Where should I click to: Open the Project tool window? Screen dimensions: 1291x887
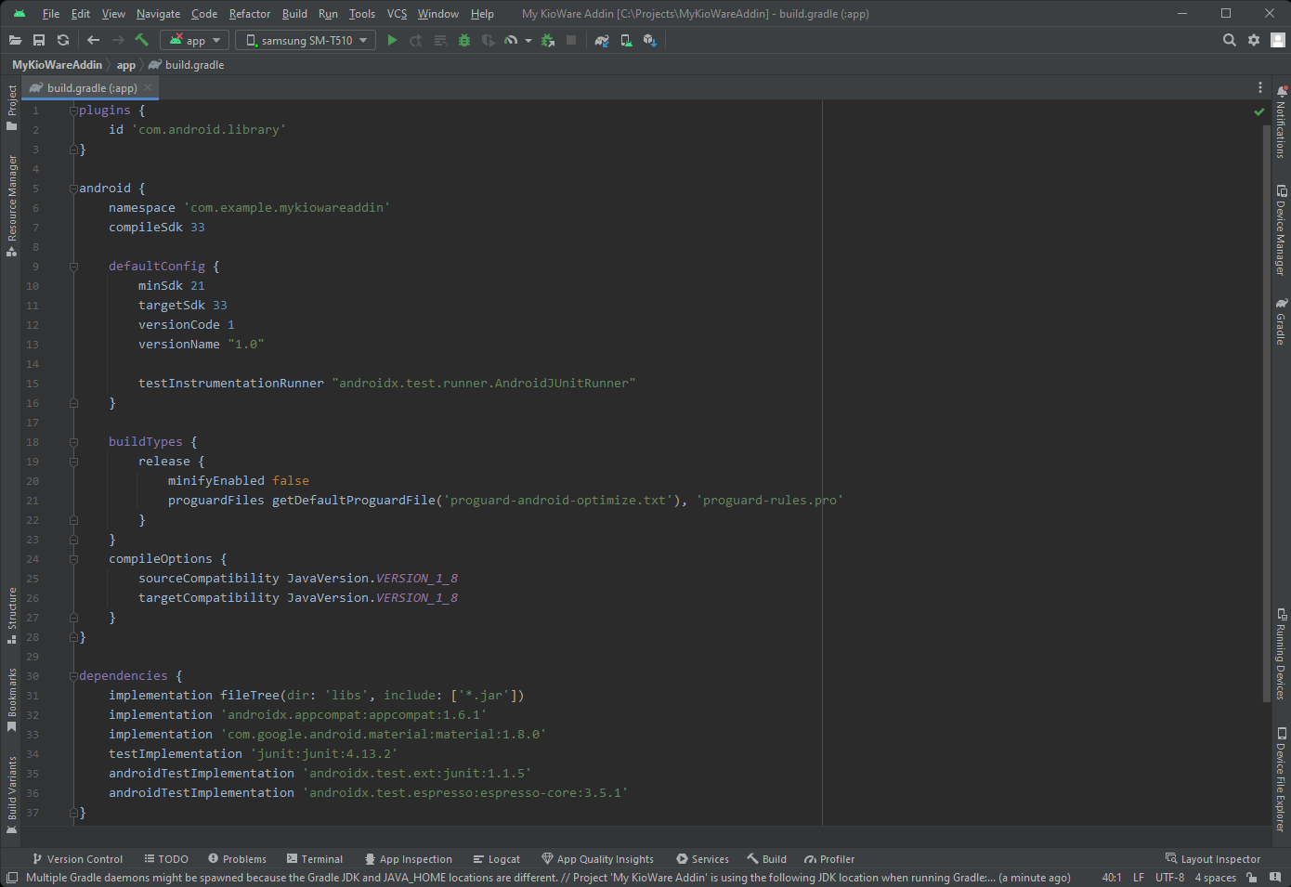11,108
